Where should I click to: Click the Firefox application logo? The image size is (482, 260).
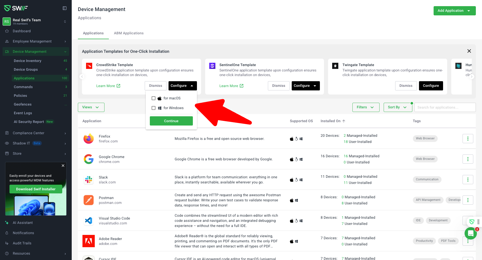point(89,139)
